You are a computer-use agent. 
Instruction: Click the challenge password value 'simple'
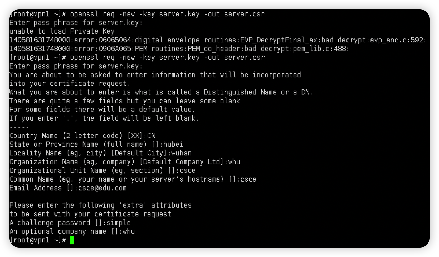(x=118, y=223)
